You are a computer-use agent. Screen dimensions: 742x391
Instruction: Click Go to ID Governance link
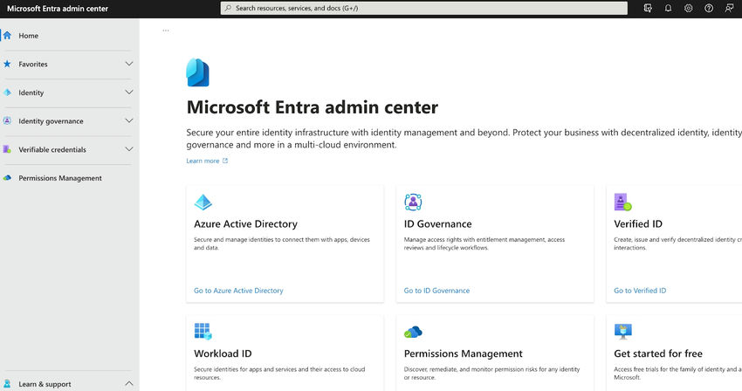436,291
